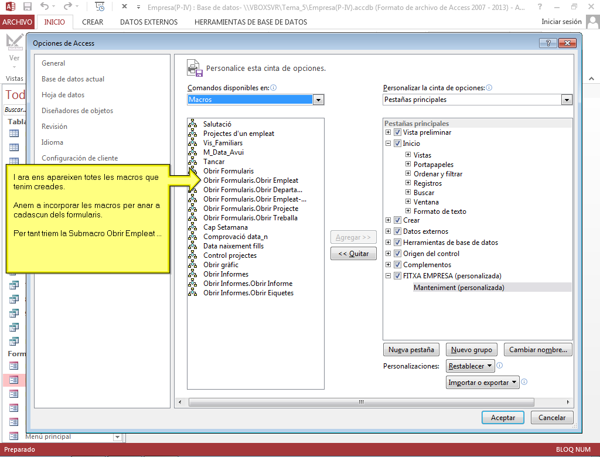Screen dimensions: 600x457
Task: Toggle the Vista preliminar checkbox
Action: click(398, 132)
